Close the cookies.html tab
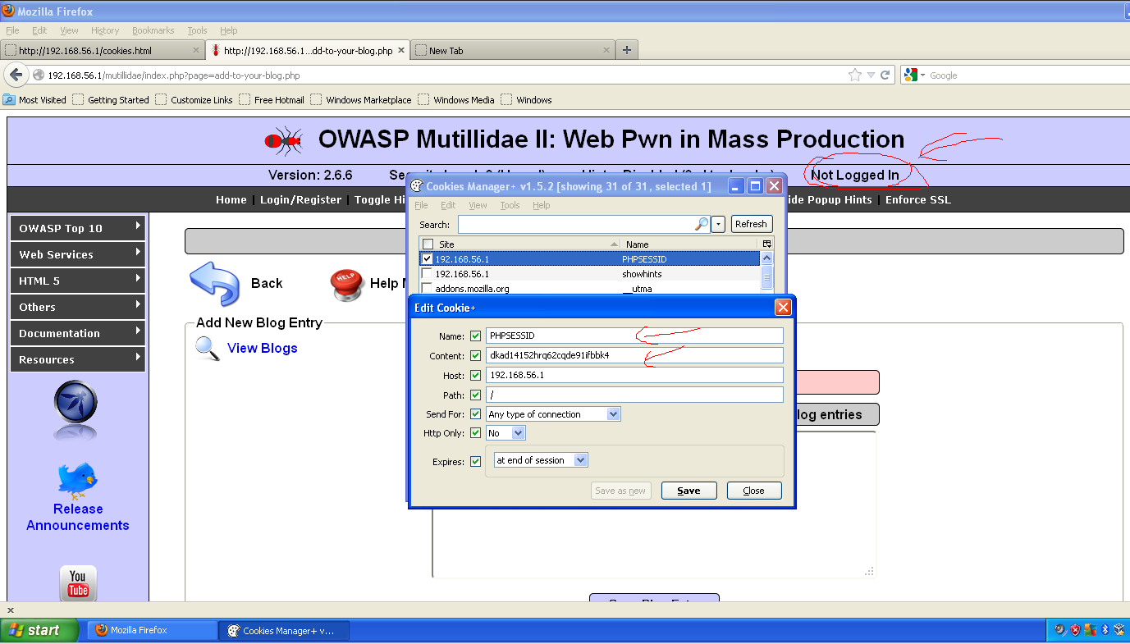1130x644 pixels. (x=196, y=50)
